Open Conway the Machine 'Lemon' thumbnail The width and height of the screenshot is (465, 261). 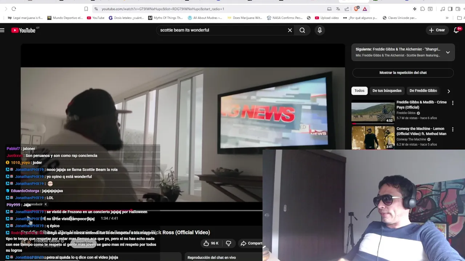(x=373, y=138)
